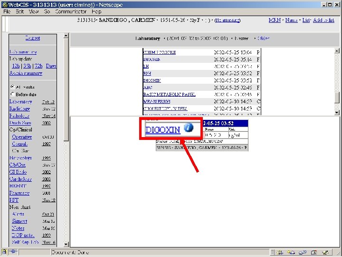342x257 pixels.
Task: Open the Communicator menu
Action: click(x=71, y=11)
